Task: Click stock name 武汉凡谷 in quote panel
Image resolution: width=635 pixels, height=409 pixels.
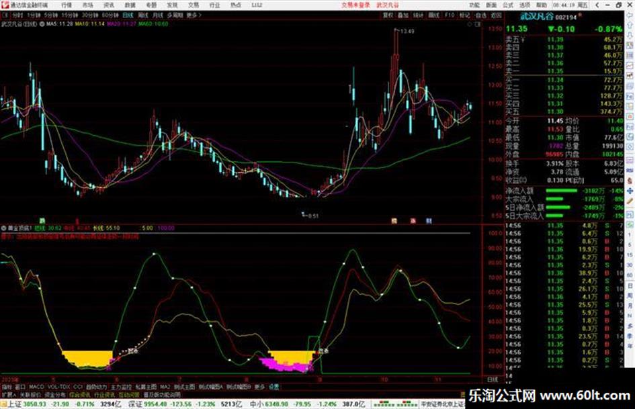Action: [536, 17]
